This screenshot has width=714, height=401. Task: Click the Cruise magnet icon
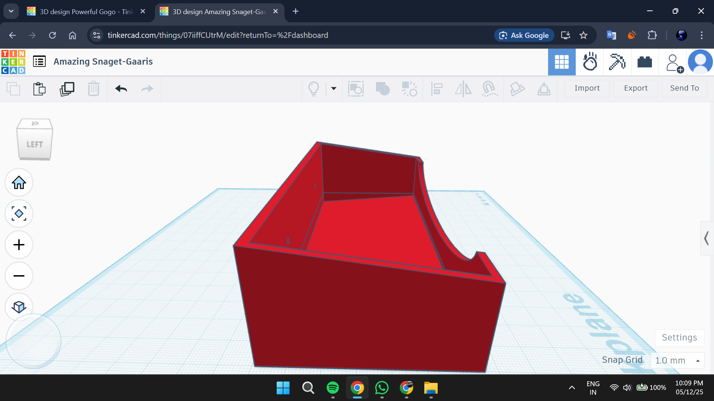(490, 89)
